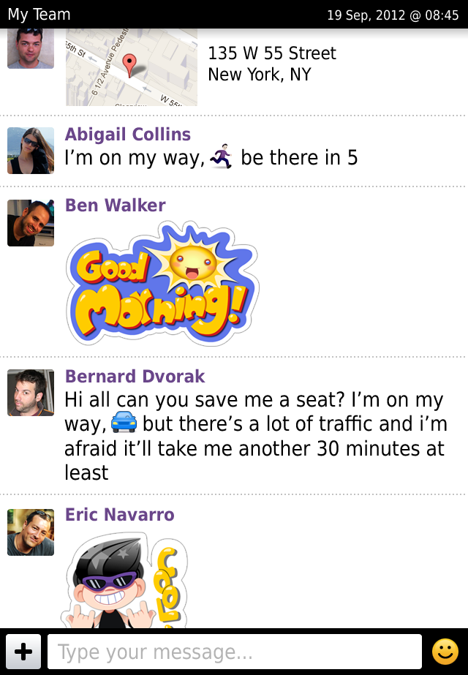The width and height of the screenshot is (468, 675).
Task: Click the blue car emoji
Action: [x=124, y=423]
